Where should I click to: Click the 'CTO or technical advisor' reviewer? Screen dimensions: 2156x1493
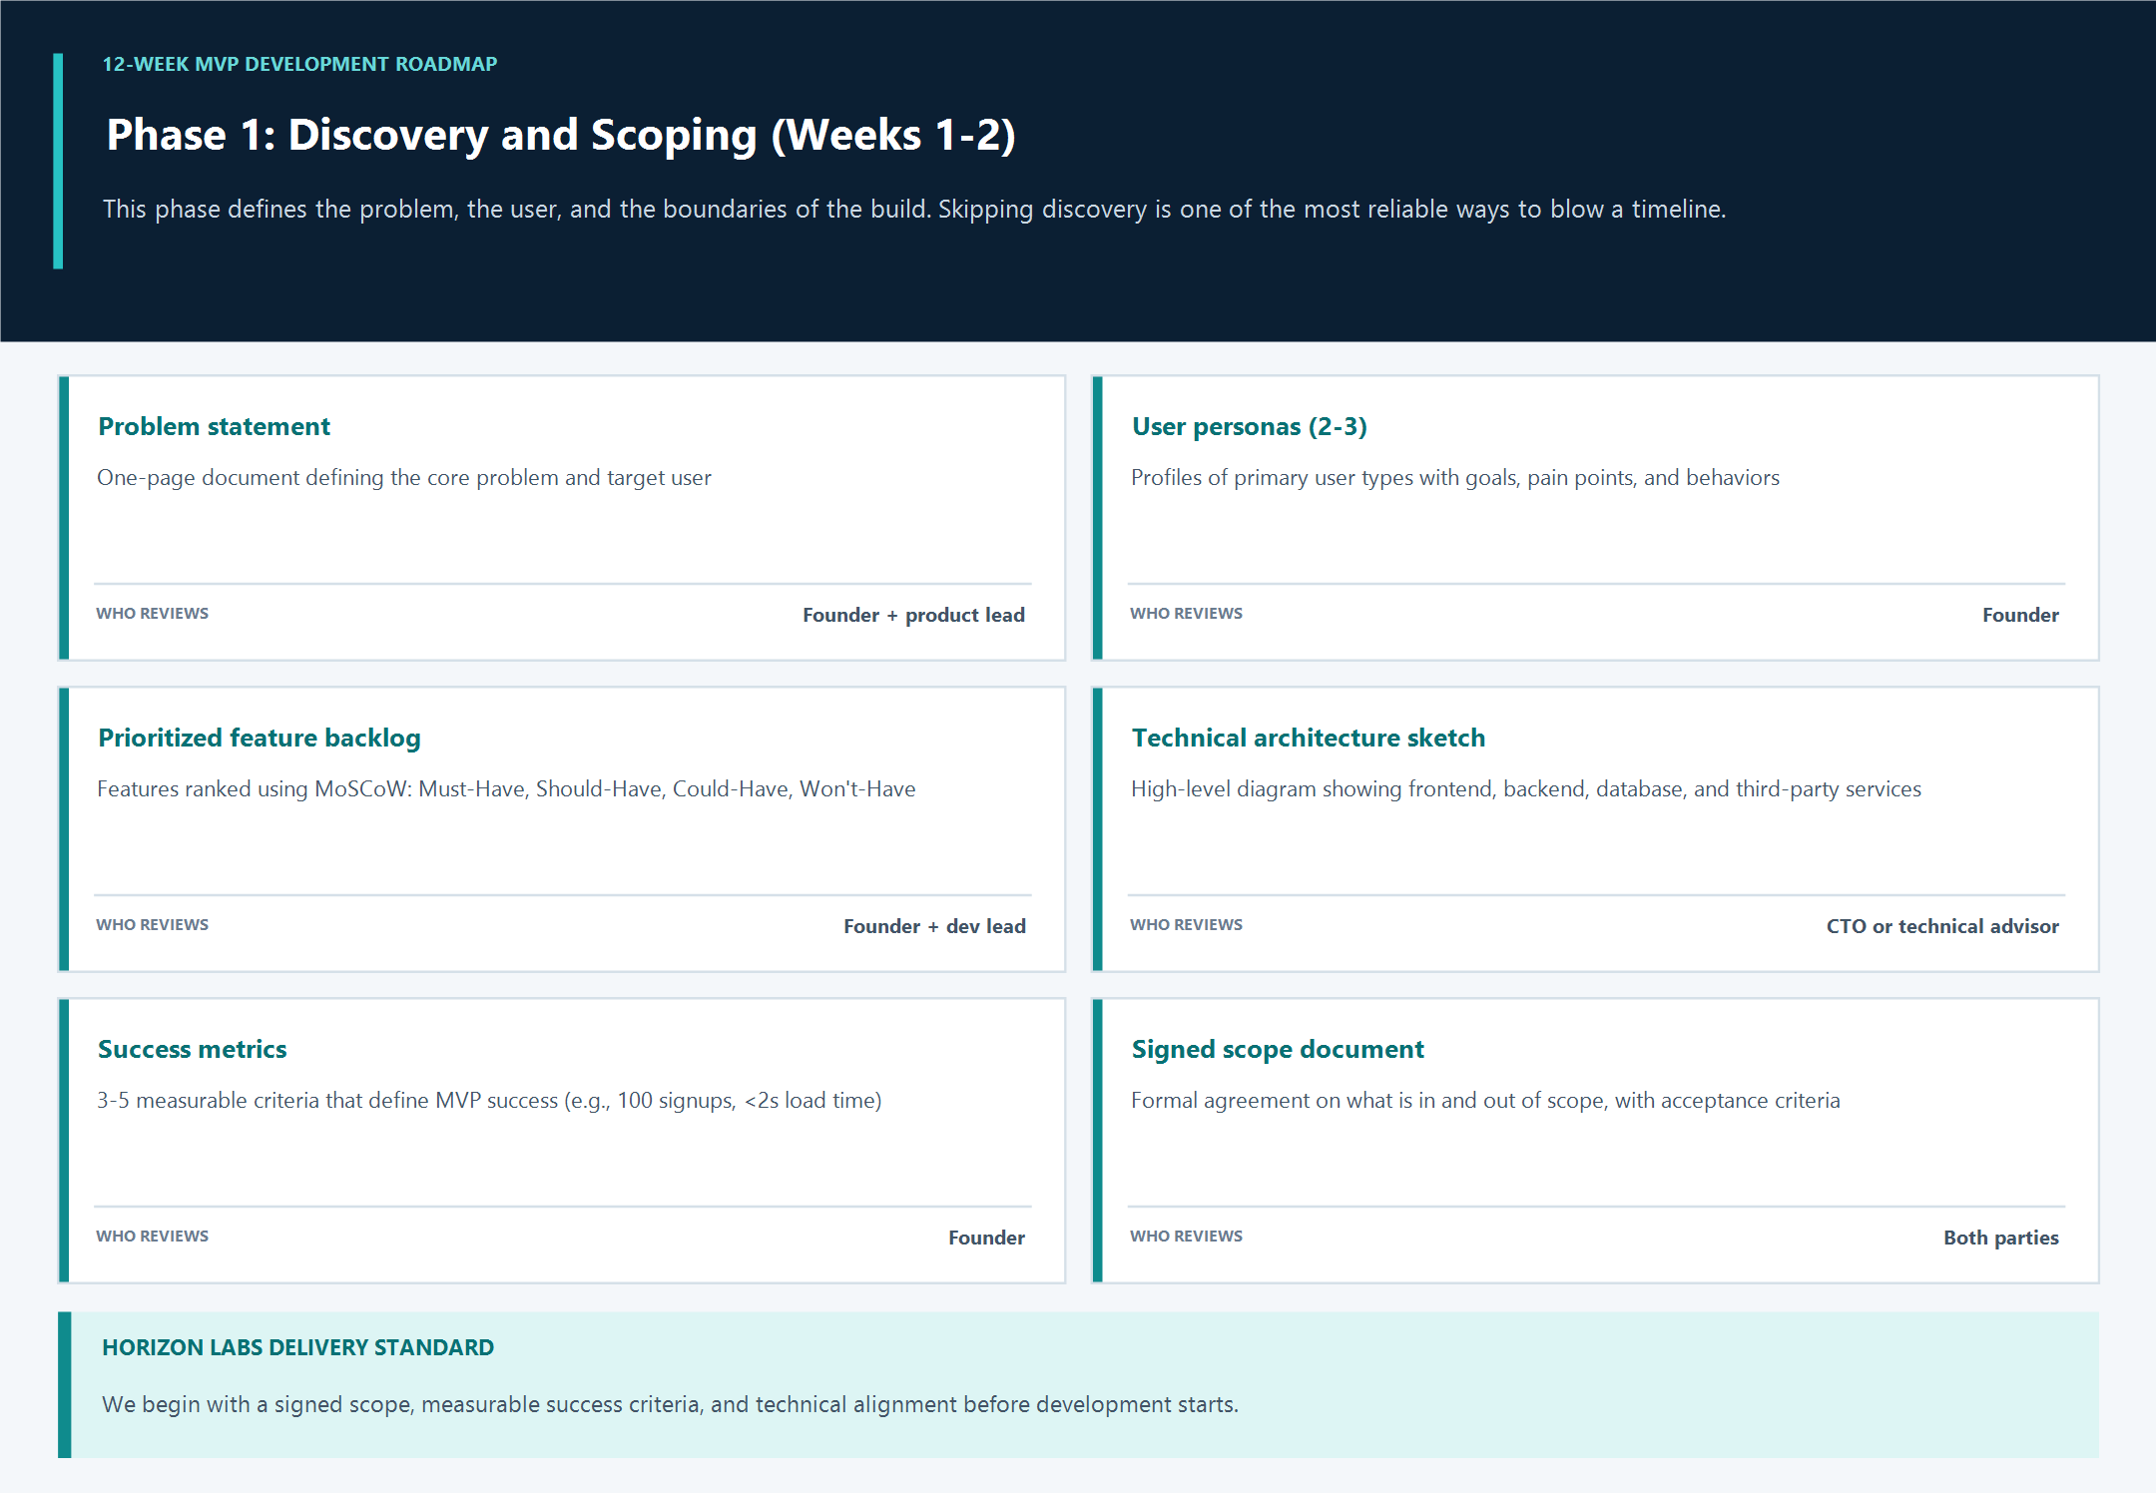(x=1942, y=926)
